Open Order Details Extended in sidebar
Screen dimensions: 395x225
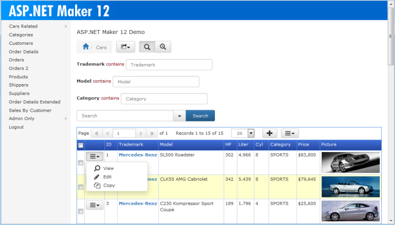tap(35, 102)
